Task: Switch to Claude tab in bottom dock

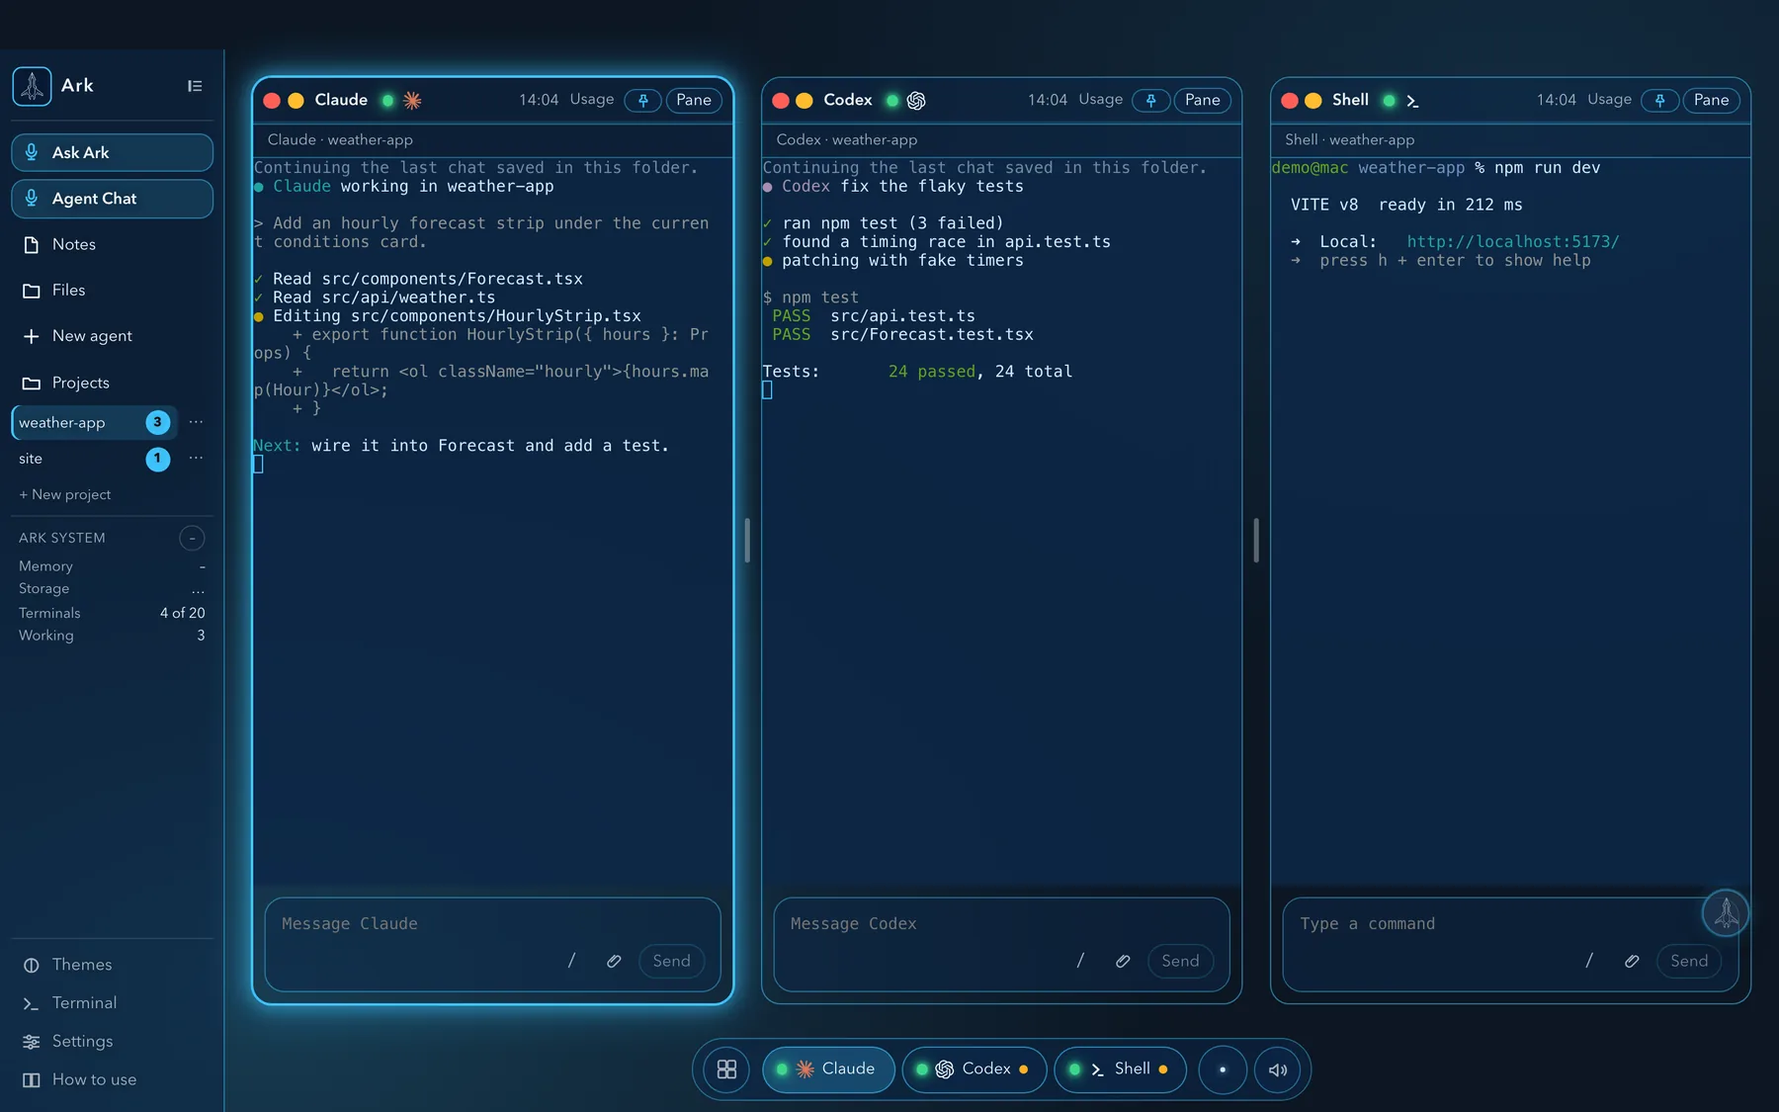Action: pos(828,1069)
